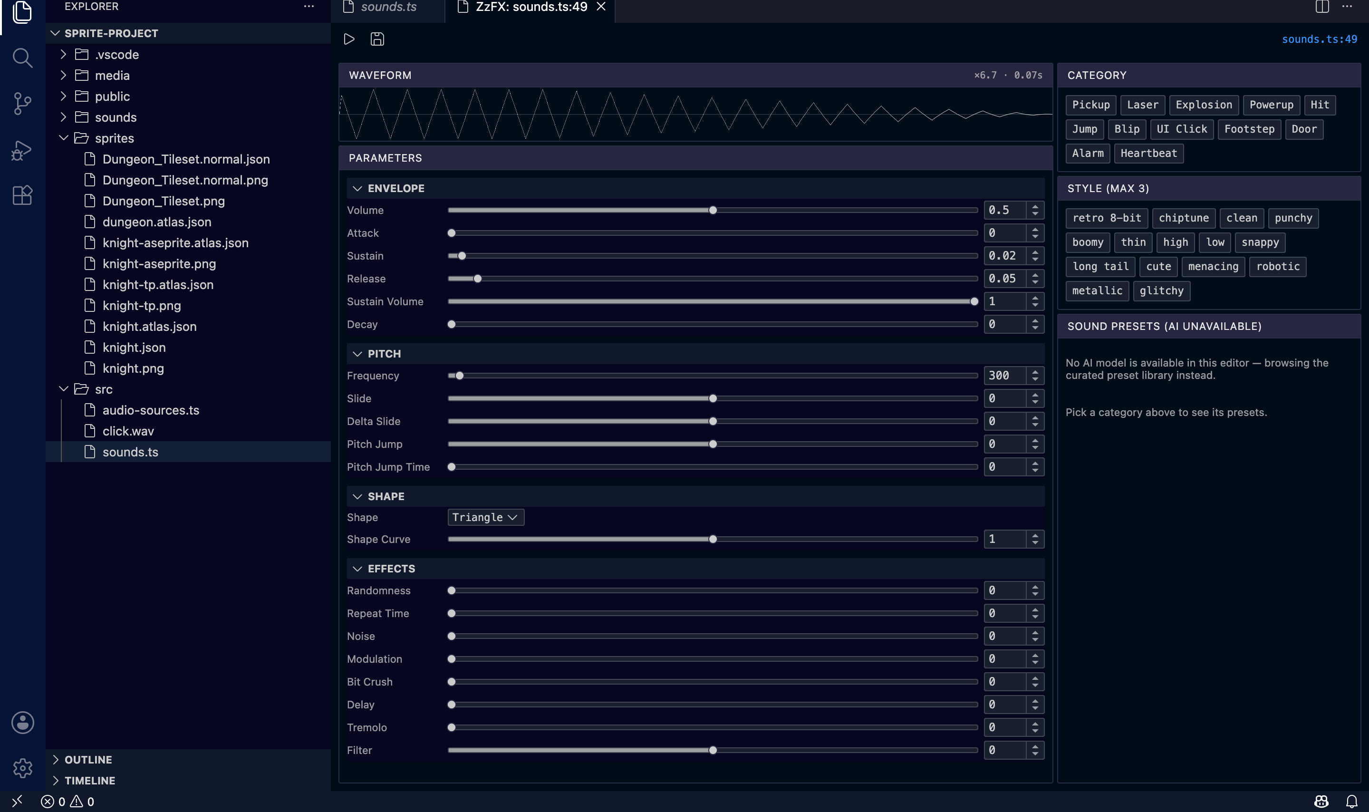The height and width of the screenshot is (812, 1369).
Task: Save the sound with the disk icon
Action: click(377, 39)
